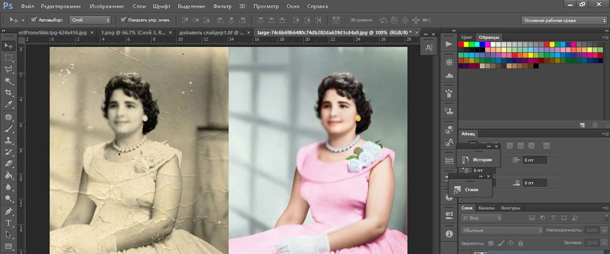Select the Rectangle shape tool

point(9,246)
